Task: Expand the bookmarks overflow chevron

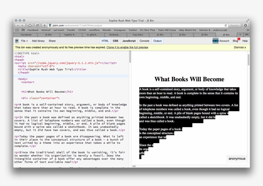Action: (248, 30)
